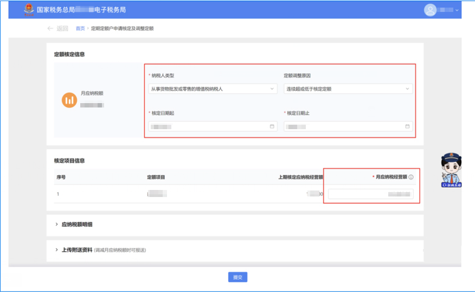Go to 首页 in the breadcrumb
This screenshot has height=292, width=475.
[x=80, y=28]
